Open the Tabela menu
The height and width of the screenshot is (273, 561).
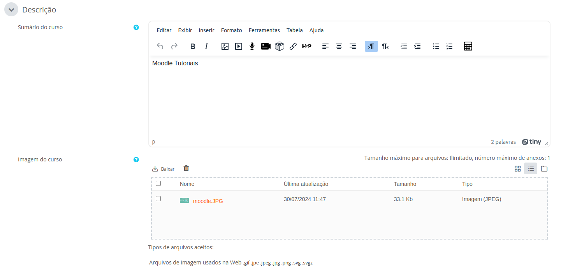(294, 30)
